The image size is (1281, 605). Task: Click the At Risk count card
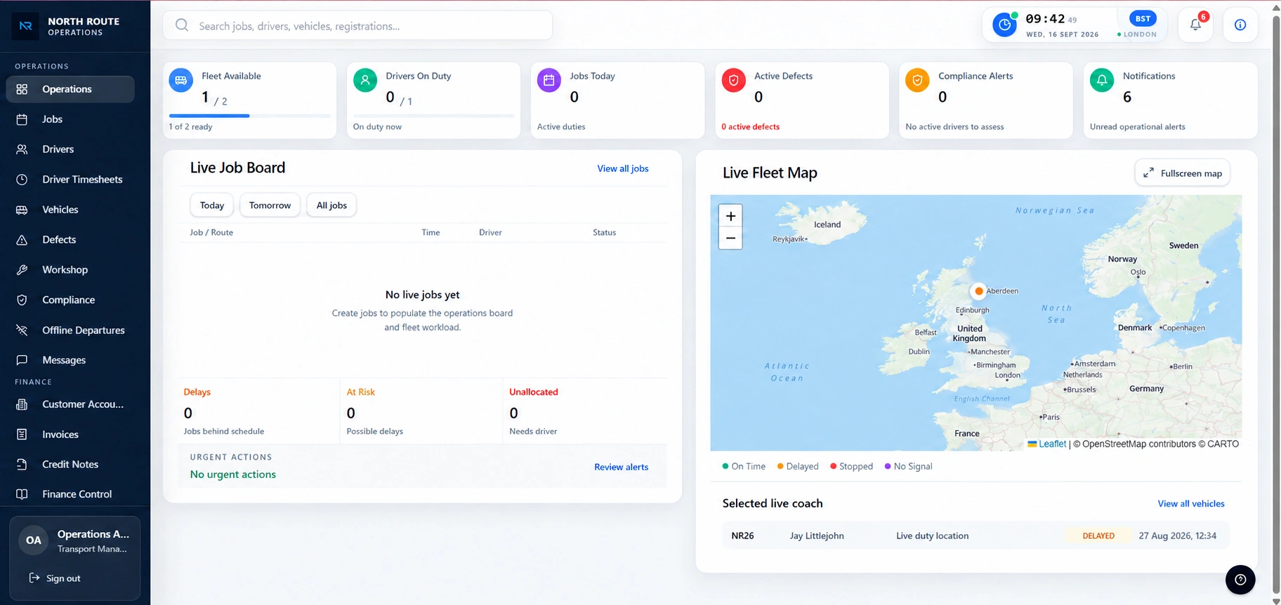click(421, 411)
